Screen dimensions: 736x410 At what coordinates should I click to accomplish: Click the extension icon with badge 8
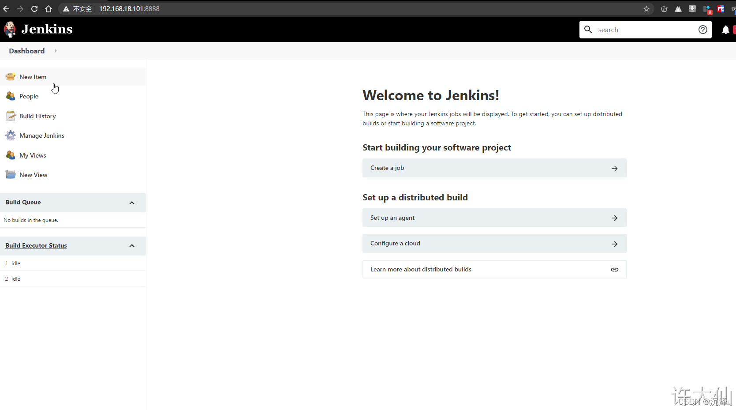(707, 9)
